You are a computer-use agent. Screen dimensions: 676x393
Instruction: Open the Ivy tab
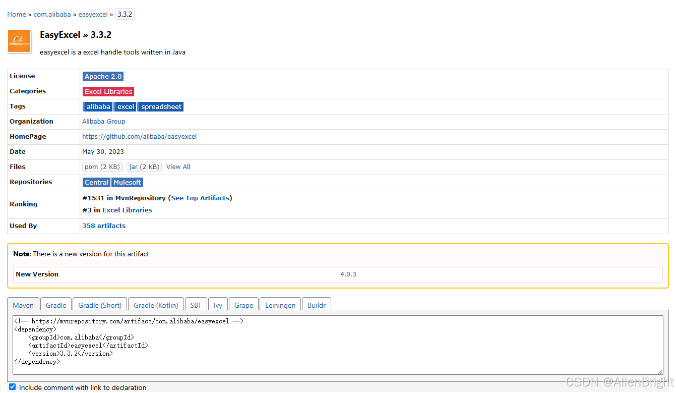pyautogui.click(x=218, y=305)
